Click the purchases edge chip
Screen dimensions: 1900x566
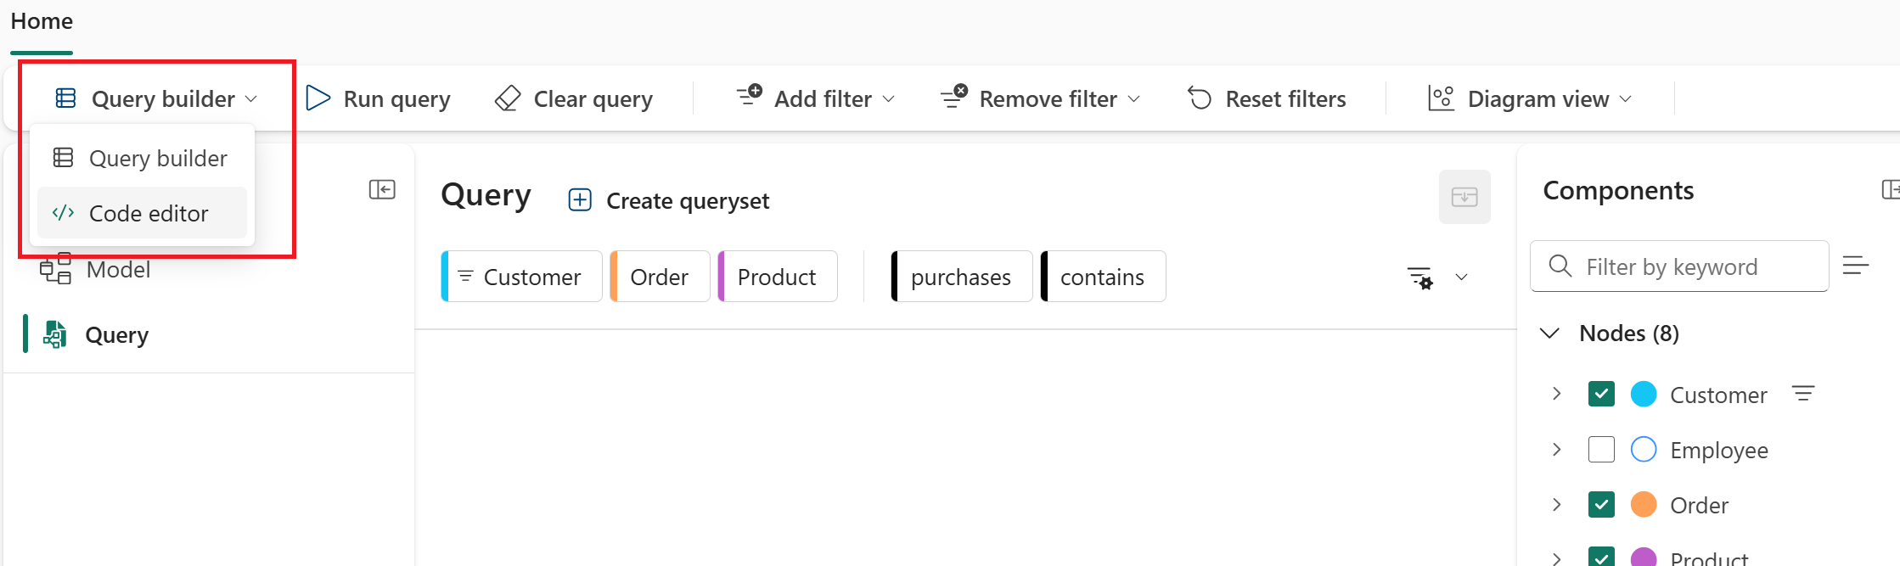click(961, 277)
